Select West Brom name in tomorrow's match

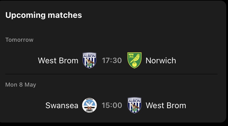tap(58, 61)
